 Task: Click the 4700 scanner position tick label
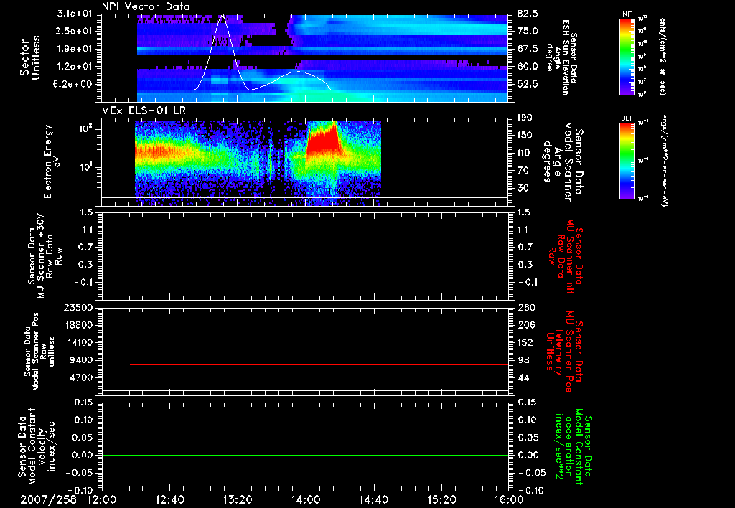point(81,377)
